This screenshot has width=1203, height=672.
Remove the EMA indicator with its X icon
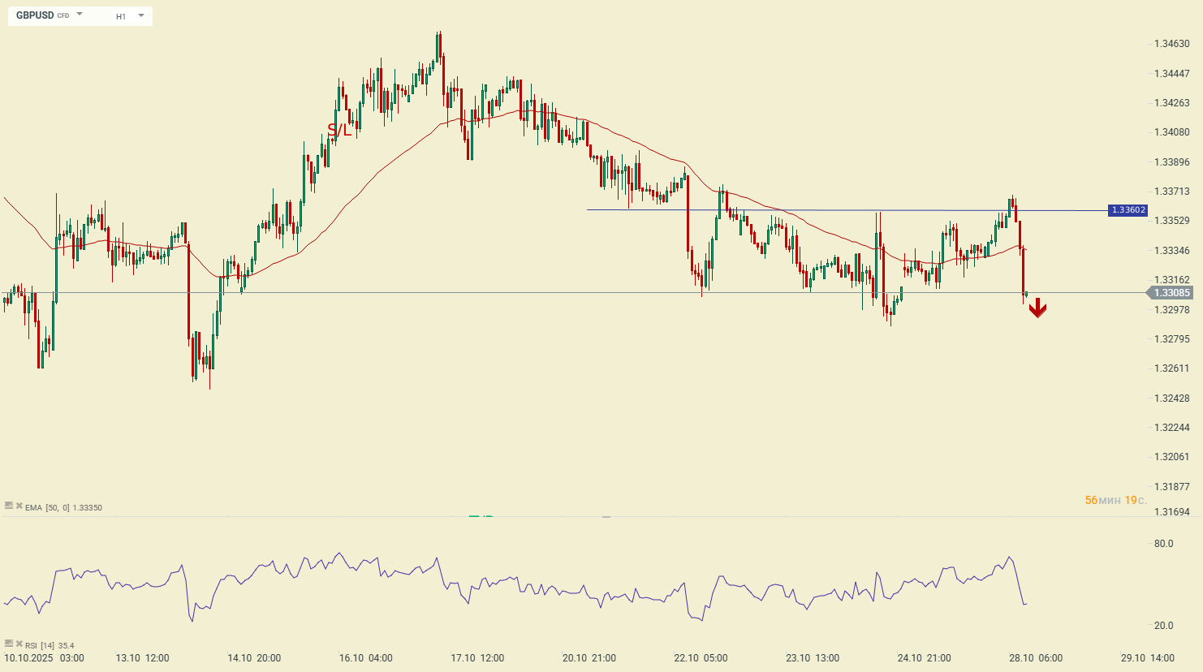19,506
